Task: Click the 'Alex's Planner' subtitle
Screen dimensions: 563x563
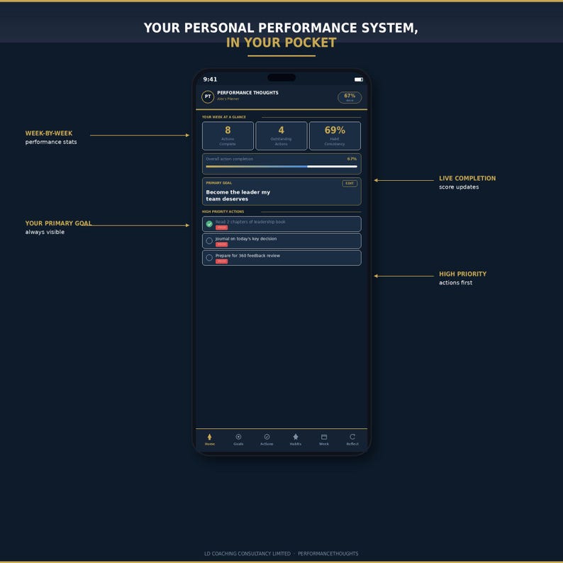Action: pyautogui.click(x=228, y=99)
